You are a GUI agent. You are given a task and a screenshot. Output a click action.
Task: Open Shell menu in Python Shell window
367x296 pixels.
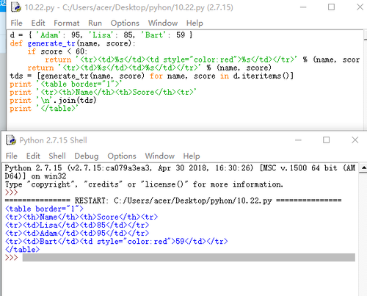point(57,156)
